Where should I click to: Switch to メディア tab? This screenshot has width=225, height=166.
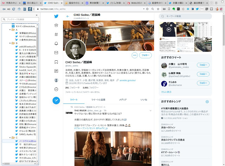[x=123, y=100]
